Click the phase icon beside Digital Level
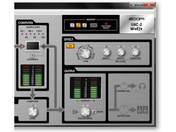Image resolution: width=176 pixels, height=132 pixels. pos(75,112)
